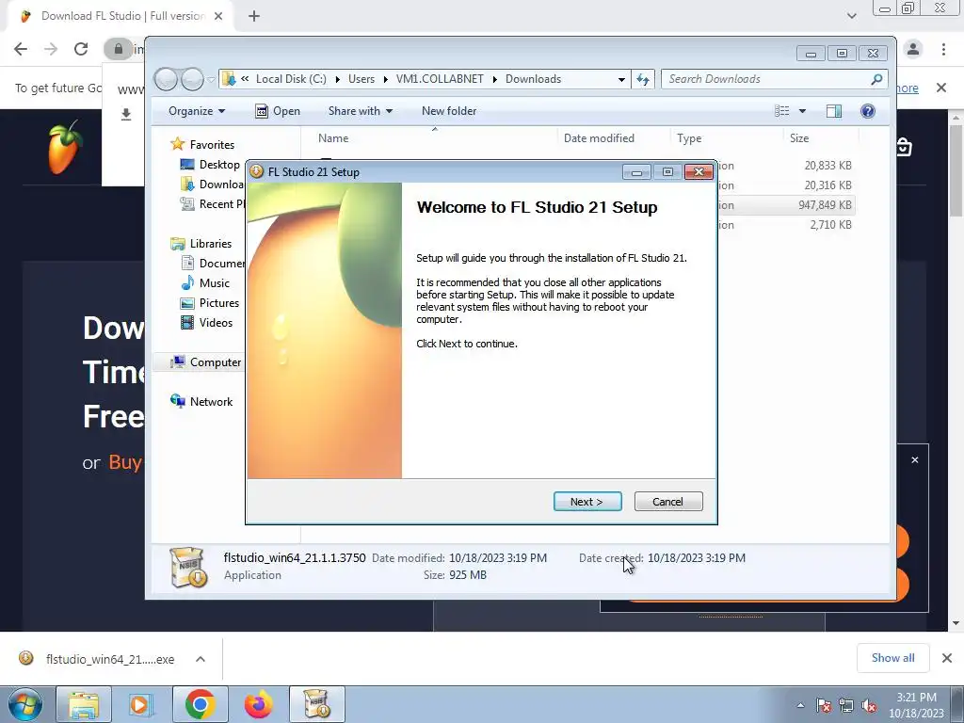This screenshot has height=723, width=964.
Task: Click Show all downloads
Action: 892,658
